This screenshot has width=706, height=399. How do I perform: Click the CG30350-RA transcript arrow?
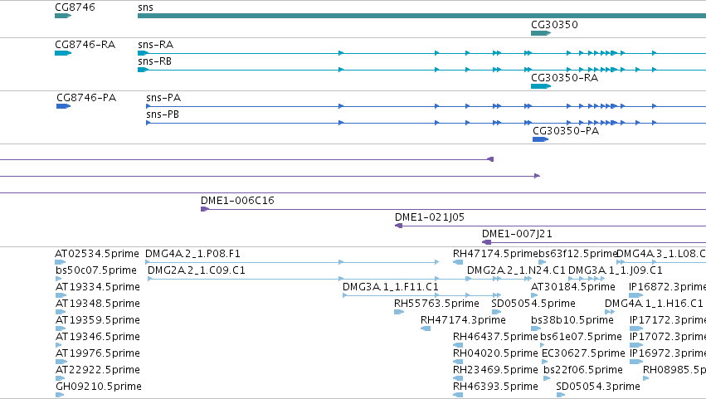tap(541, 86)
